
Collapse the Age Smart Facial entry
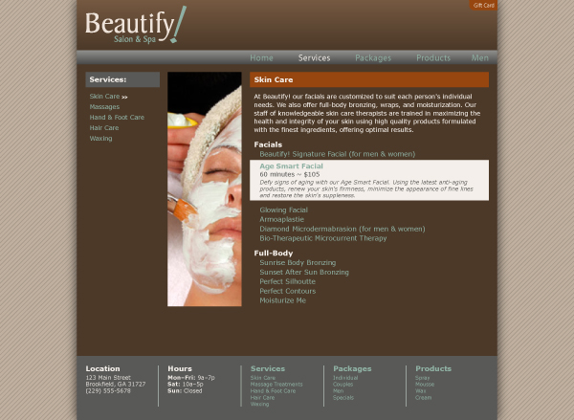click(x=291, y=166)
